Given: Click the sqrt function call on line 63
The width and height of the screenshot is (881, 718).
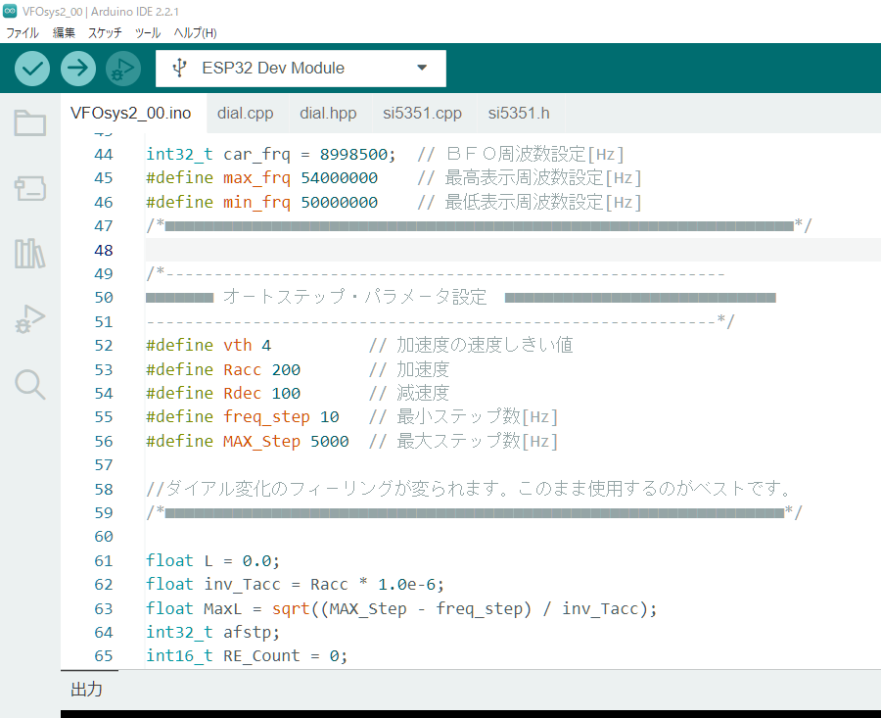Looking at the screenshot, I should [291, 609].
